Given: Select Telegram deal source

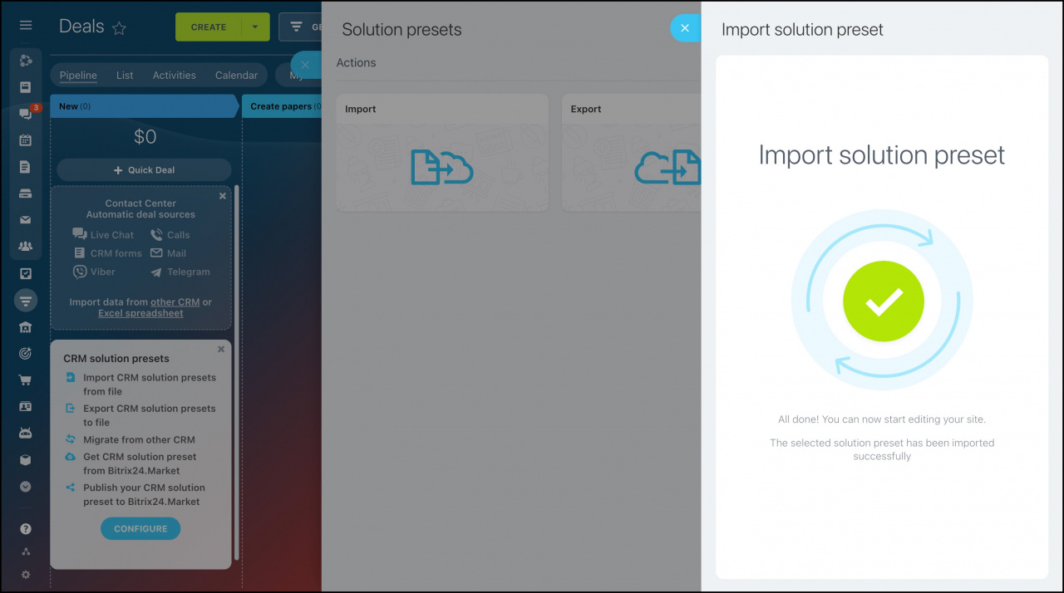Looking at the screenshot, I should 180,272.
